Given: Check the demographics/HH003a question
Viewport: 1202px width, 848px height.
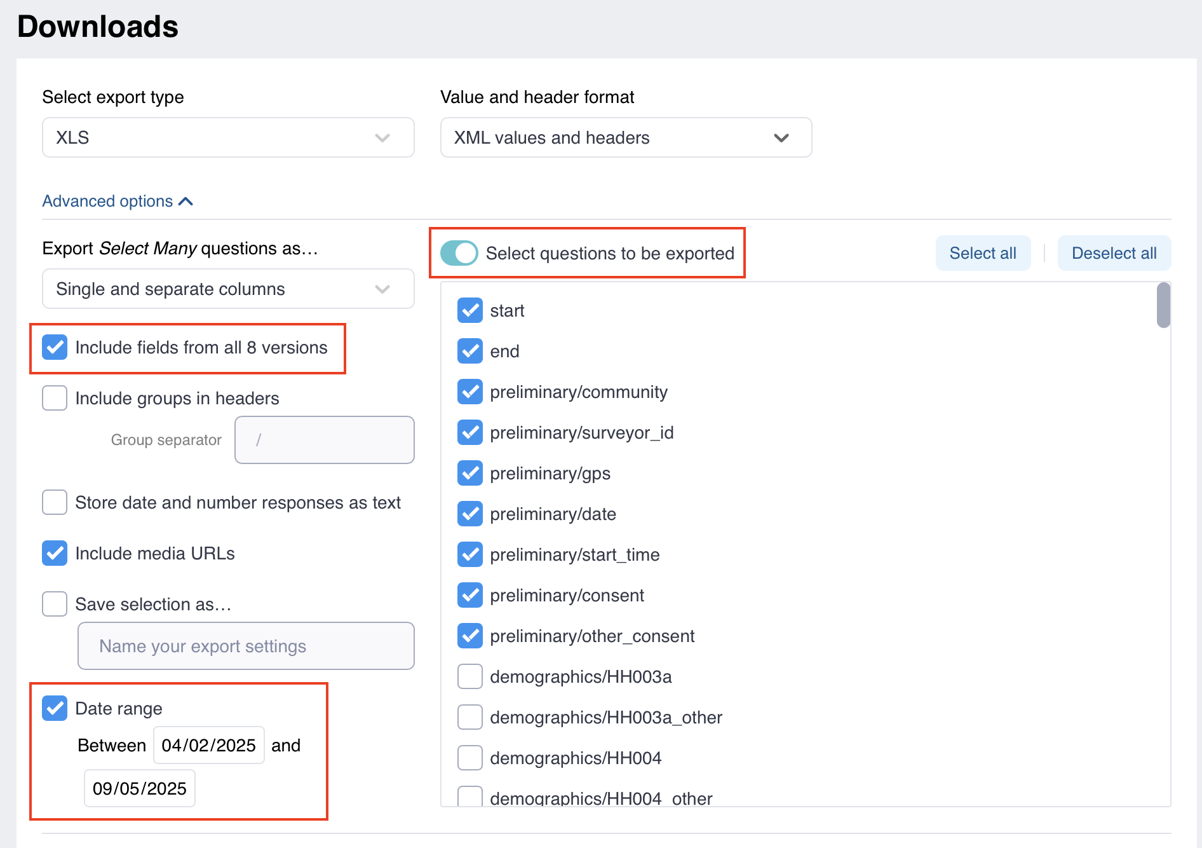Looking at the screenshot, I should click(x=469, y=676).
